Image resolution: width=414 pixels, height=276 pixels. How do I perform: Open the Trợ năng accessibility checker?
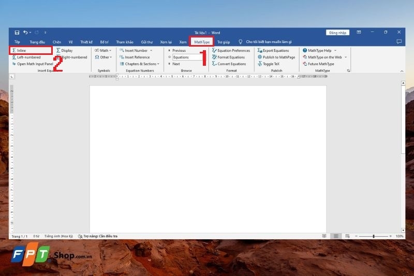(x=98, y=236)
